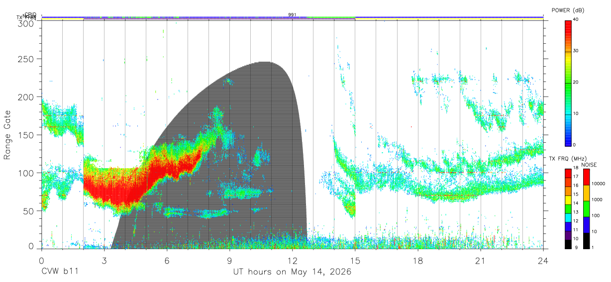The image size is (611, 282).
Task: Click the 3 tick on UT hours axis
Action: (x=104, y=260)
